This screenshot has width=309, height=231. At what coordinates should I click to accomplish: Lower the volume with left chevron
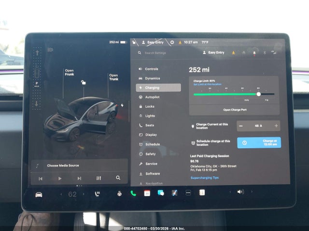click(x=230, y=192)
